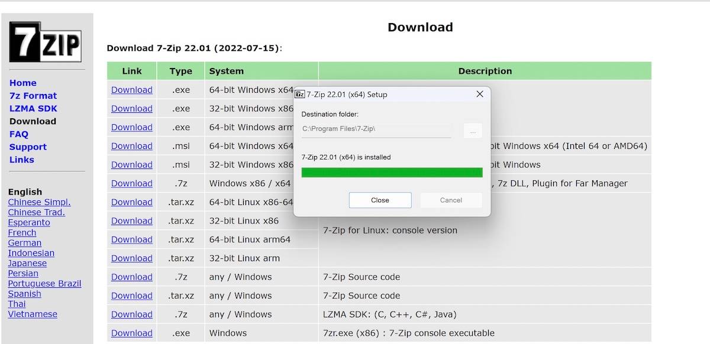Click the 7-Zip logo image
Image resolution: width=710 pixels, height=344 pixels.
[45, 42]
